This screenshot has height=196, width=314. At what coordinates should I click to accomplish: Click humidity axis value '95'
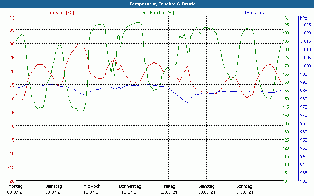tap(287, 25)
